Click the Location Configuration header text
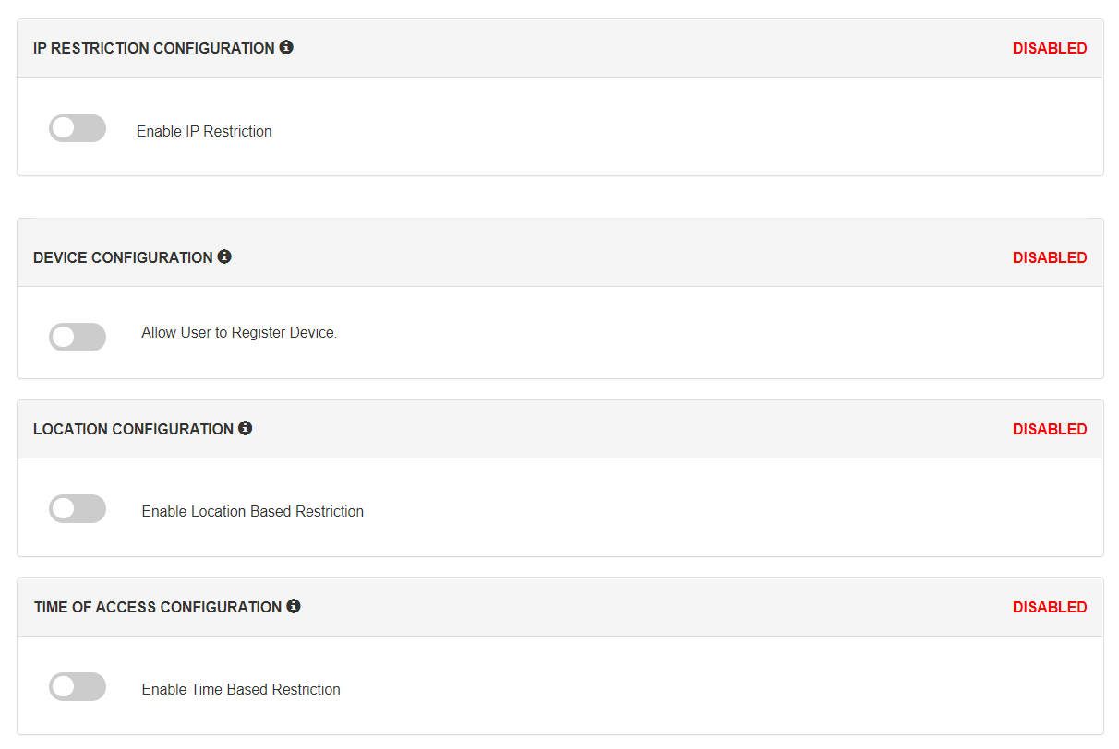The width and height of the screenshot is (1119, 749). (133, 429)
